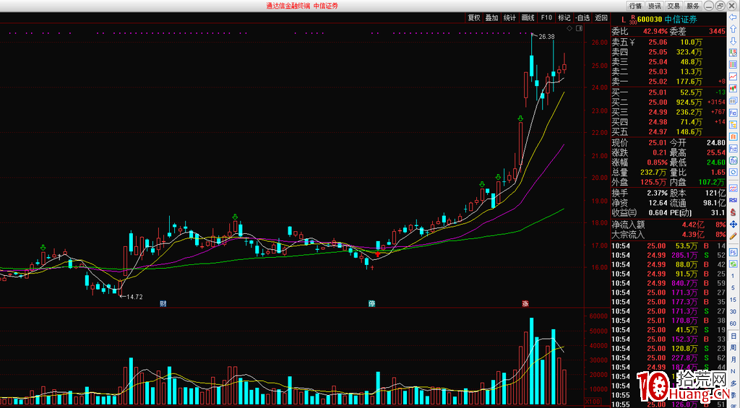Screen dimensions: 740x408
Task: Toggle the side panel icon above chart
Action: (x=579, y=29)
